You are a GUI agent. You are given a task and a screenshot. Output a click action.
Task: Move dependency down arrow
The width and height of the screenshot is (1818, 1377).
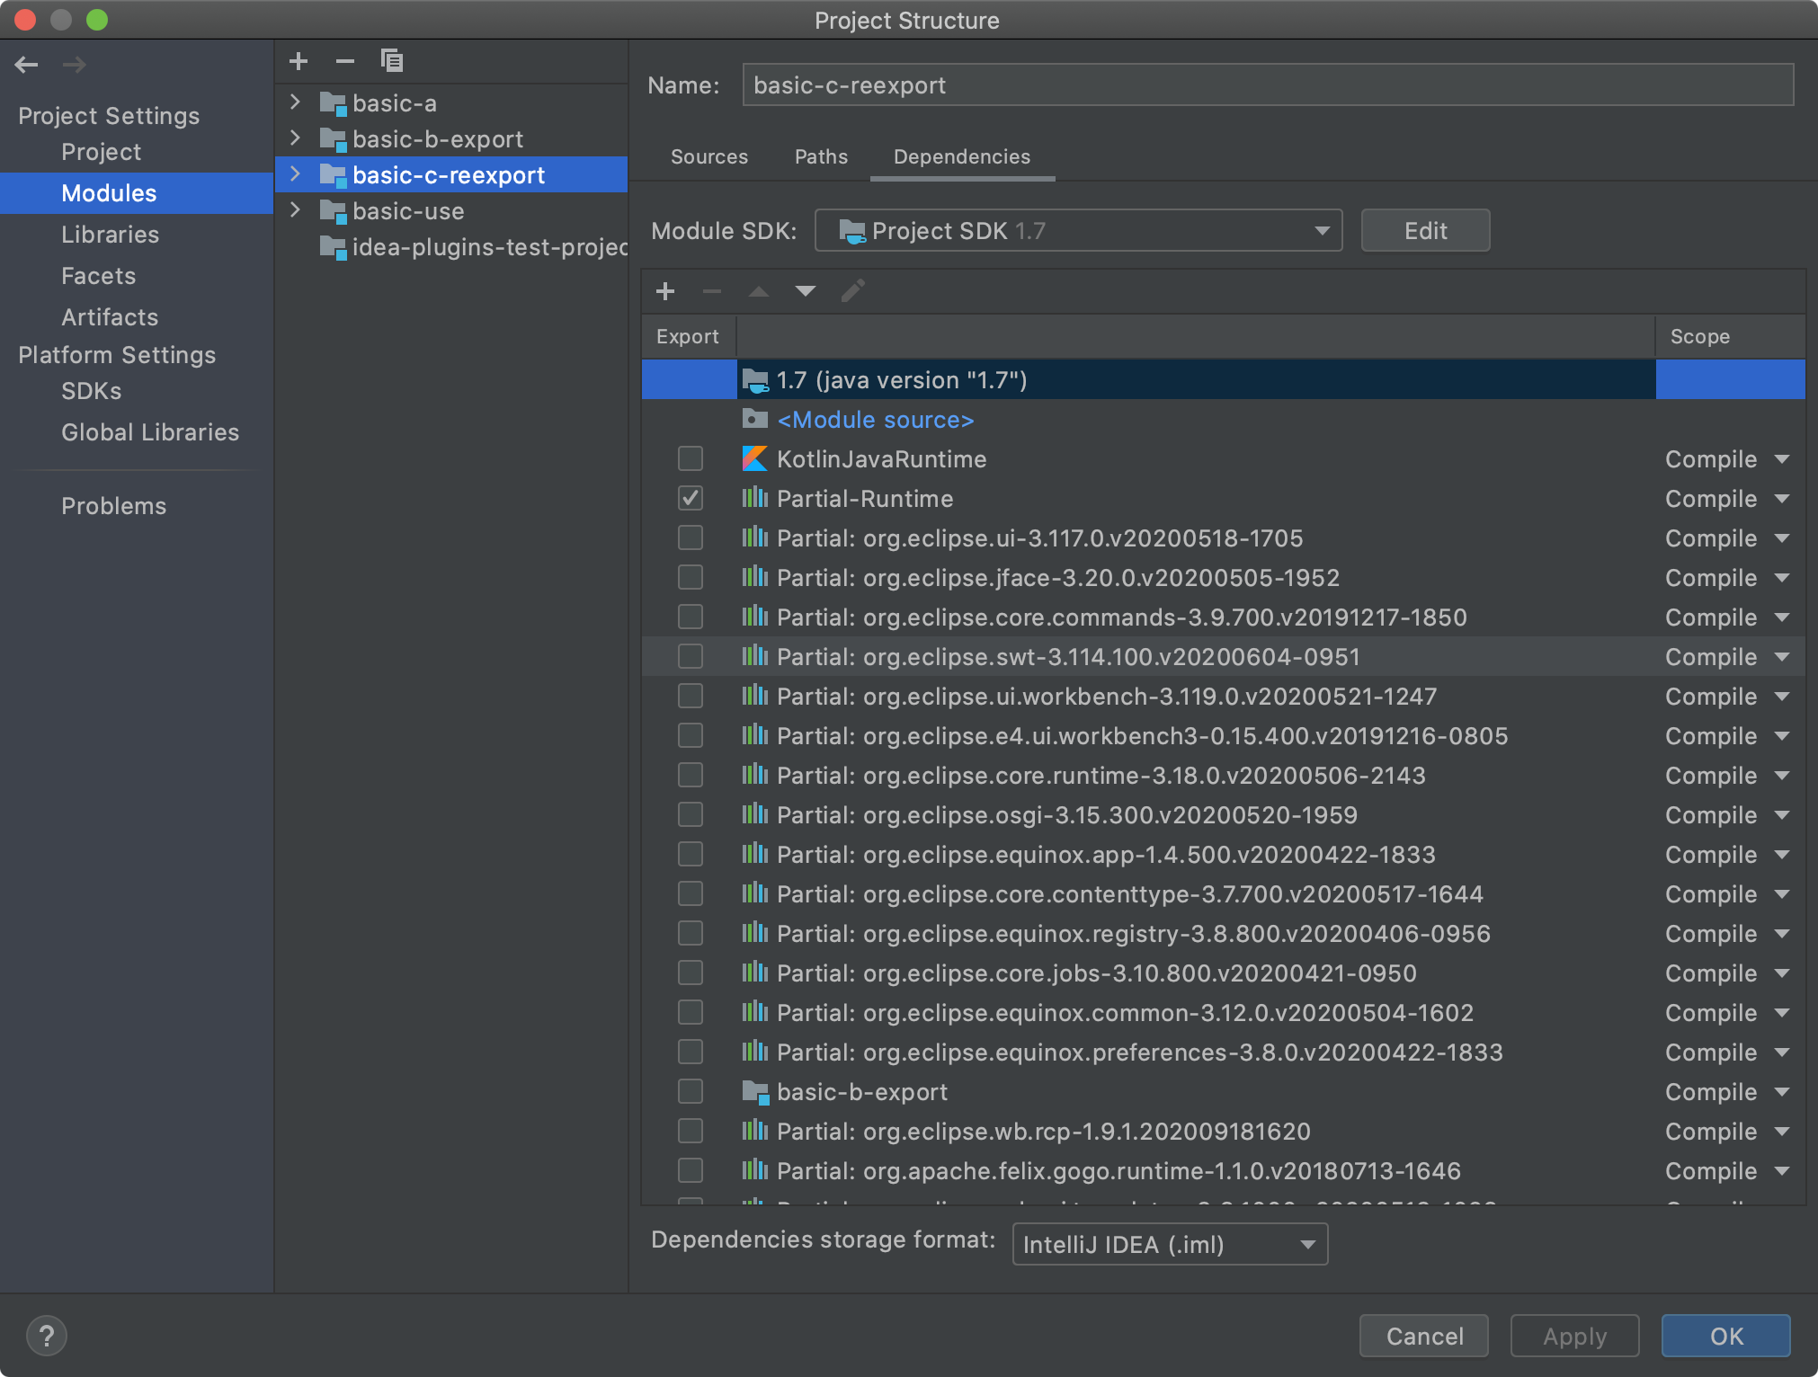[806, 291]
